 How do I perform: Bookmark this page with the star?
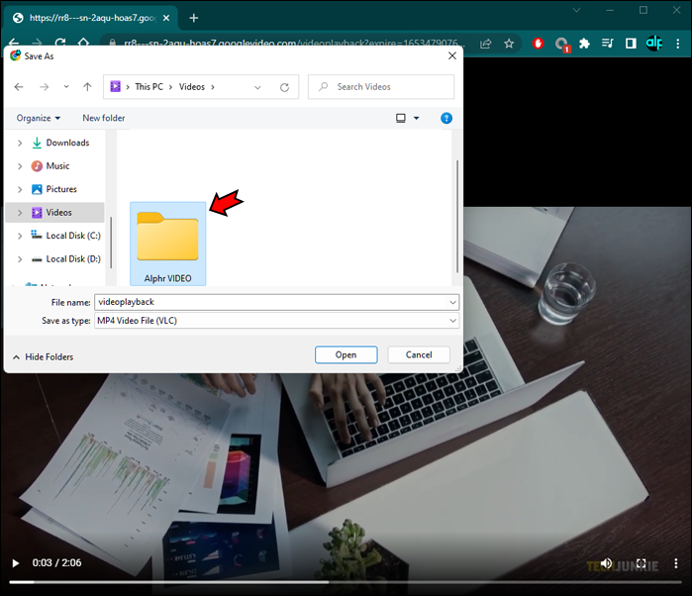pyautogui.click(x=509, y=44)
